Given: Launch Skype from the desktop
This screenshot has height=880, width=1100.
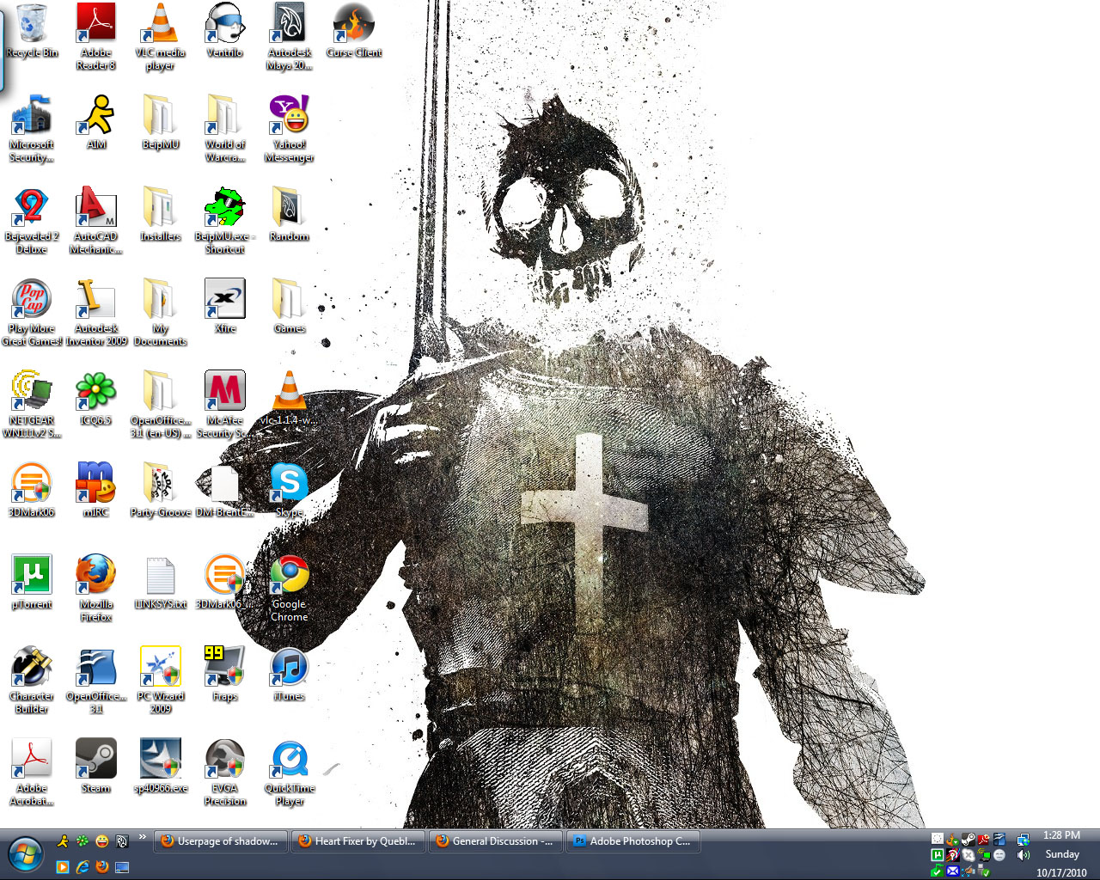Looking at the screenshot, I should click(x=290, y=484).
